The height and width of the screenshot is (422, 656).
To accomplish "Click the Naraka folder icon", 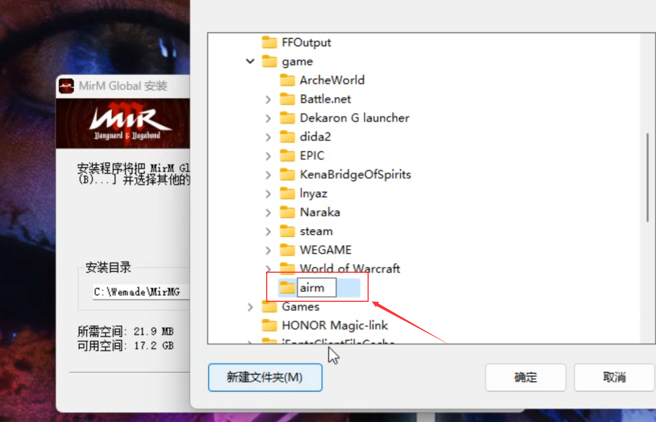I will pyautogui.click(x=287, y=212).
